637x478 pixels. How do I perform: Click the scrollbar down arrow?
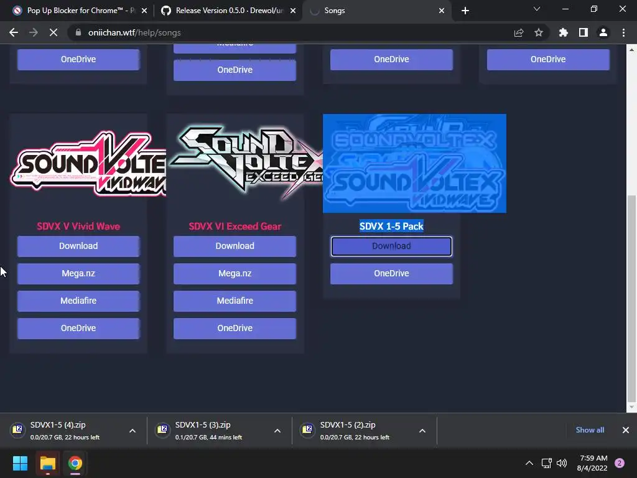[631, 407]
